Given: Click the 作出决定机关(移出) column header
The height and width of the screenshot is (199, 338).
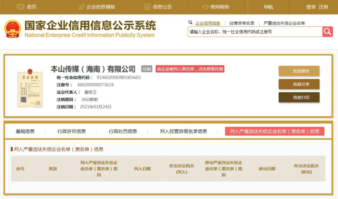Looking at the screenshot, I should click(x=306, y=169).
